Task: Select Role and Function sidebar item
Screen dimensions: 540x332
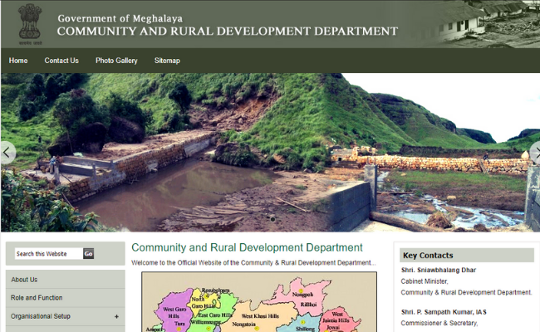Action: 37,298
